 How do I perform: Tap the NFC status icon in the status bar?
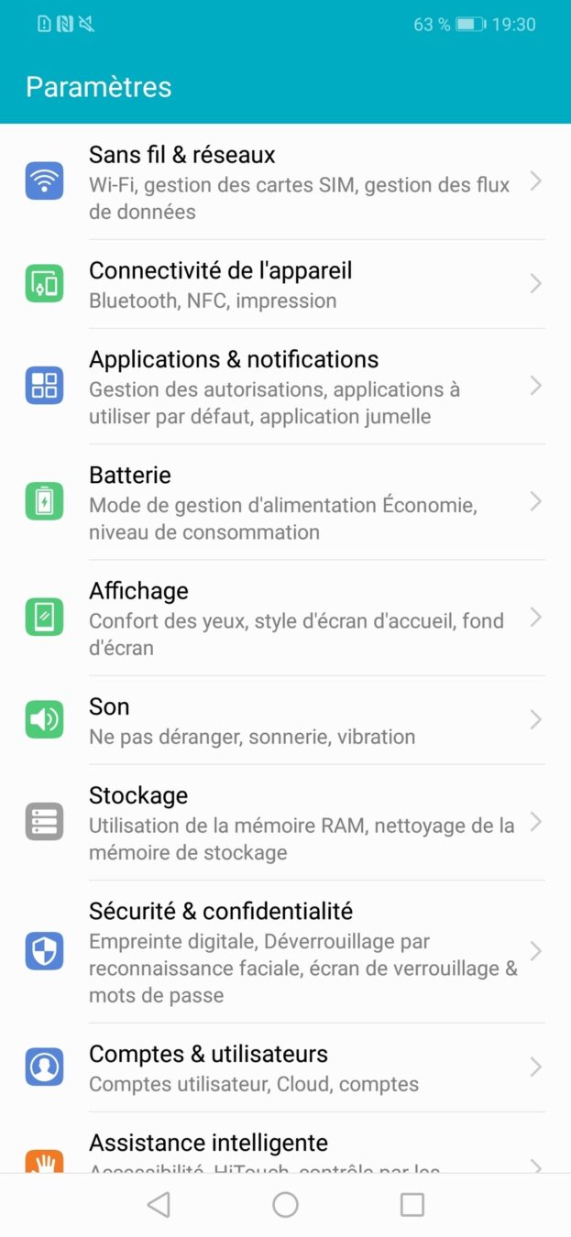(64, 25)
